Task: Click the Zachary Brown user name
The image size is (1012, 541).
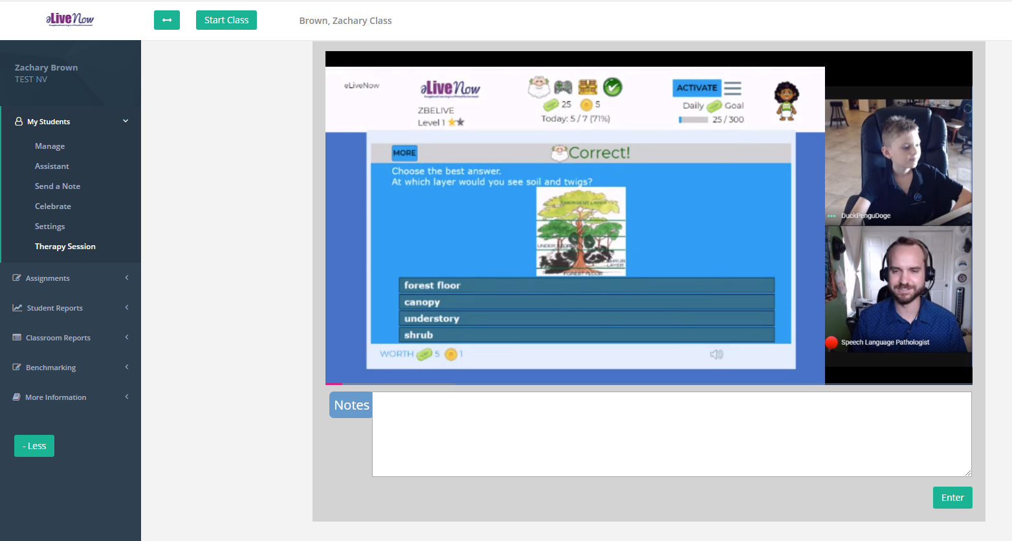Action: [x=46, y=67]
